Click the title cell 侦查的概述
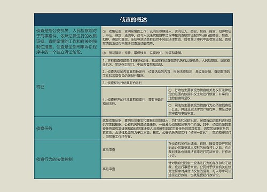Viewport: 267px width, 192px height. pos(133,20)
